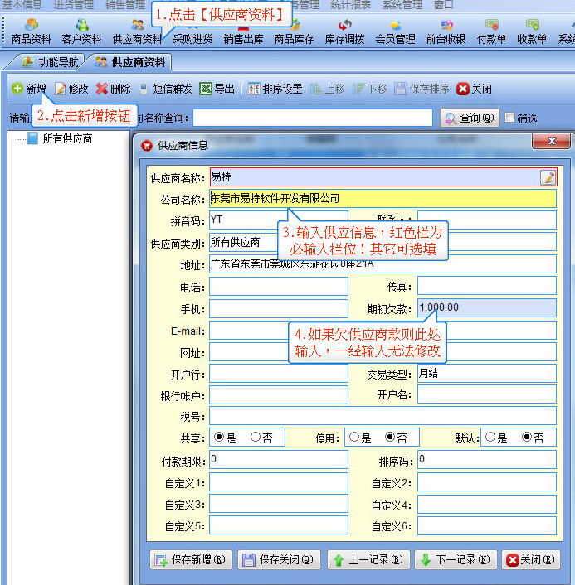Open 交易类型 月结 dropdown
The width and height of the screenshot is (575, 585).
point(487,374)
